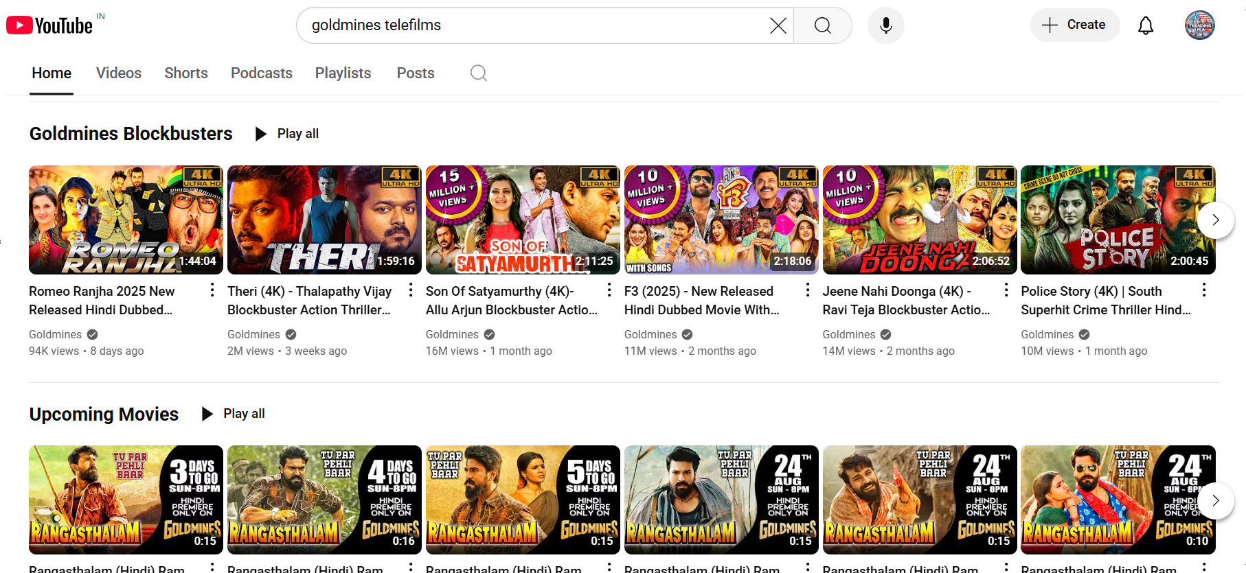The height and width of the screenshot is (573, 1246).
Task: Open the Upcoming Movies section heading
Action: (104, 414)
